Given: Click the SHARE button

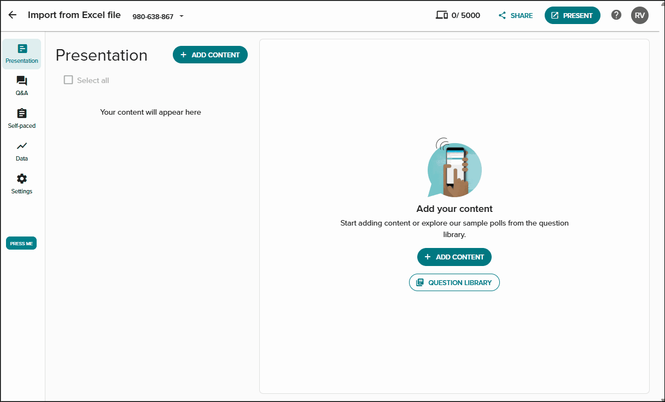Looking at the screenshot, I should (x=516, y=15).
